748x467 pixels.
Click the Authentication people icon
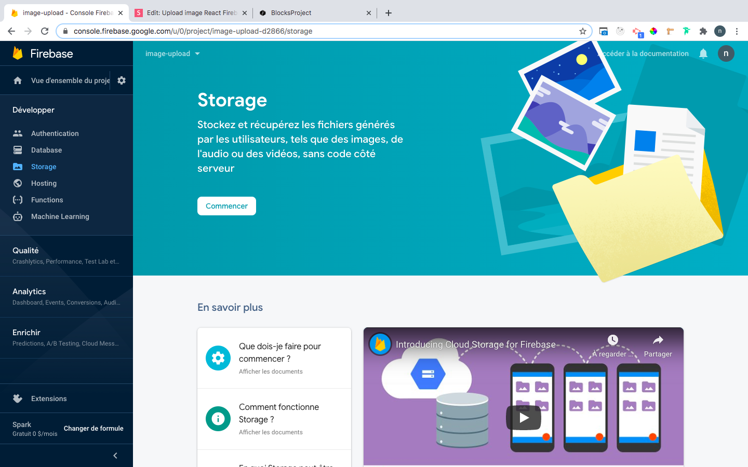pyautogui.click(x=18, y=133)
